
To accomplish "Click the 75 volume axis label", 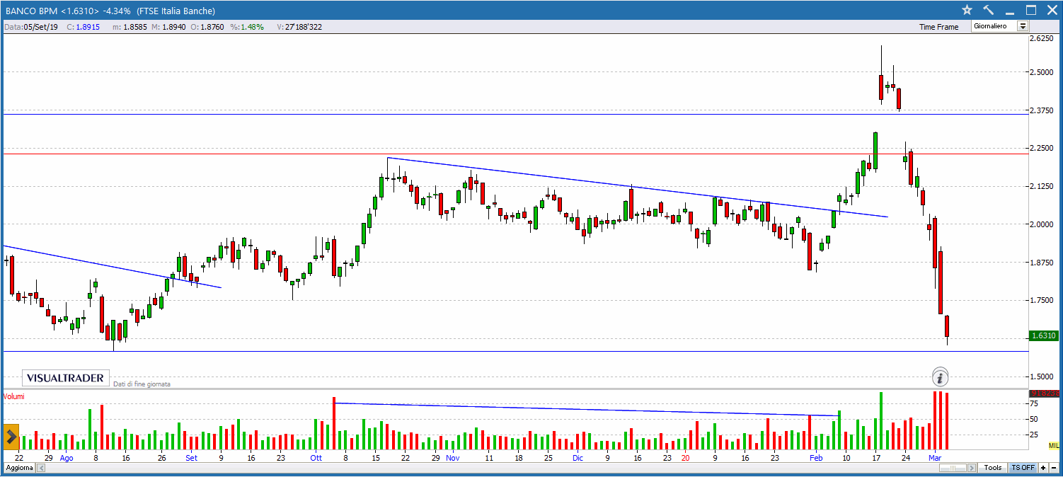I will click(1034, 403).
